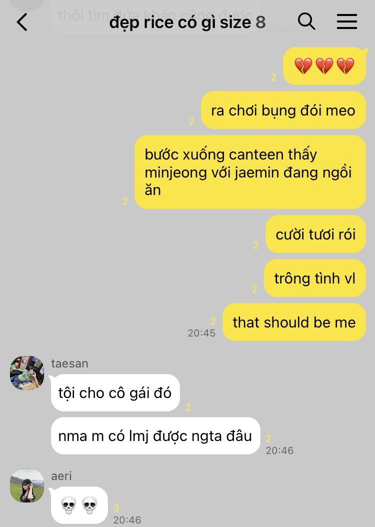The image size is (375, 527).
Task: Tap the chat title 'đẹp rice có gì size'
Action: coord(180,22)
